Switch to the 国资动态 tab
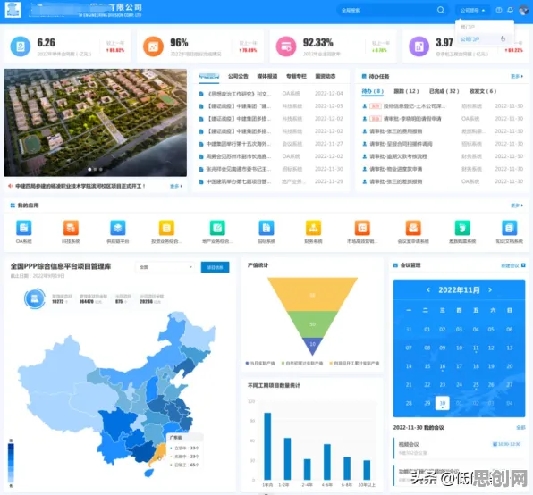Image resolution: width=533 pixels, height=495 pixels. click(326, 76)
